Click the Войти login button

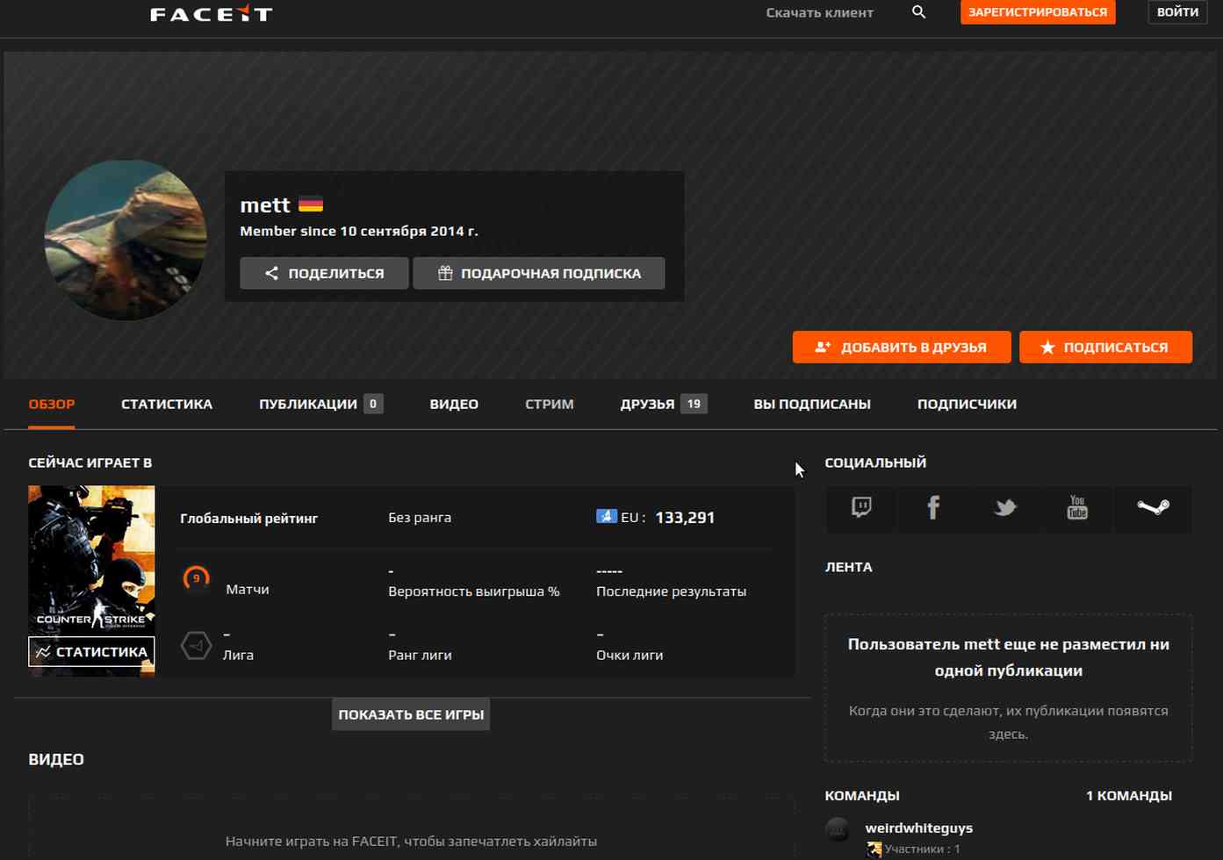pyautogui.click(x=1176, y=12)
